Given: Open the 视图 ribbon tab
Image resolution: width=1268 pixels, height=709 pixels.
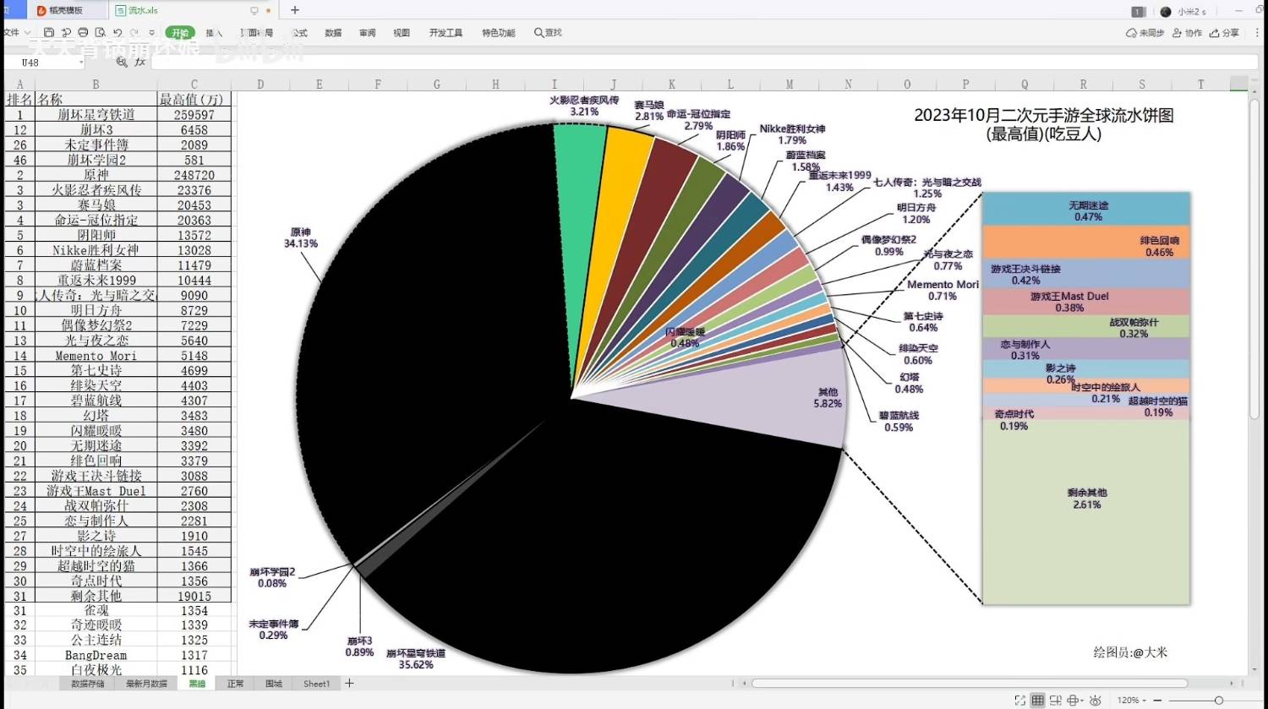Looking at the screenshot, I should point(402,33).
